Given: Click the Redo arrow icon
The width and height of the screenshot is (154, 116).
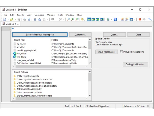Looking at the screenshot, I should pos(60,19).
